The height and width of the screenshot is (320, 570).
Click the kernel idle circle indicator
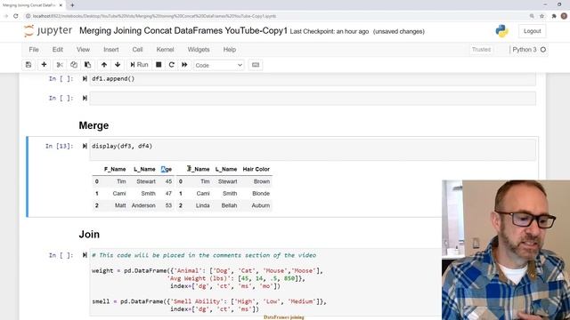[543, 50]
